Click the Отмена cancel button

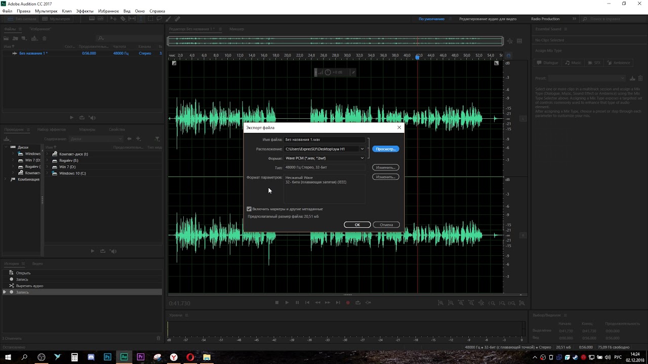click(386, 224)
